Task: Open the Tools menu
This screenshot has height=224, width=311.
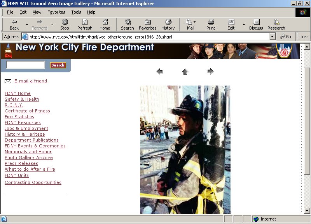Action: [x=76, y=12]
